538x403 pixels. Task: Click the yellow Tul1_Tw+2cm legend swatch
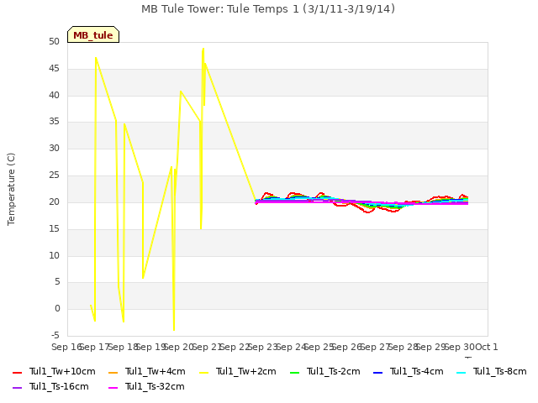203,372
